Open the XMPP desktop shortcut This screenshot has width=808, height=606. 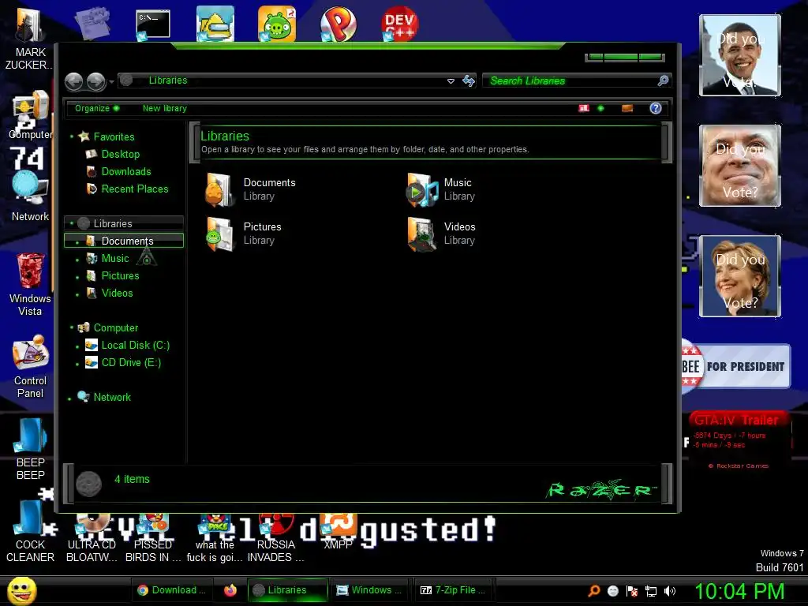338,532
